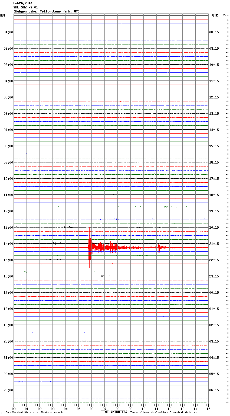The width and height of the screenshot is (230, 416).
Task: Click the 17:15 UTC time label
Action: tap(214, 179)
